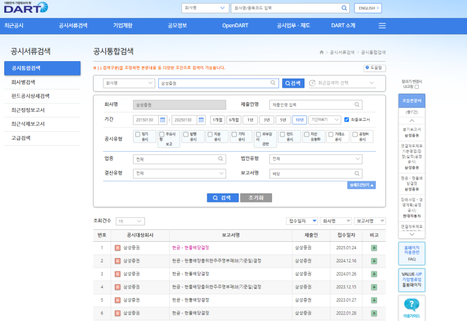This screenshot has width=467, height=321.
Task: Click the red 유 icon in result row 1
Action: [x=118, y=248]
